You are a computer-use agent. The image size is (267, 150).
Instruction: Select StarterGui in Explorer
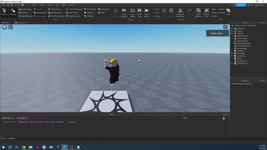(241, 51)
